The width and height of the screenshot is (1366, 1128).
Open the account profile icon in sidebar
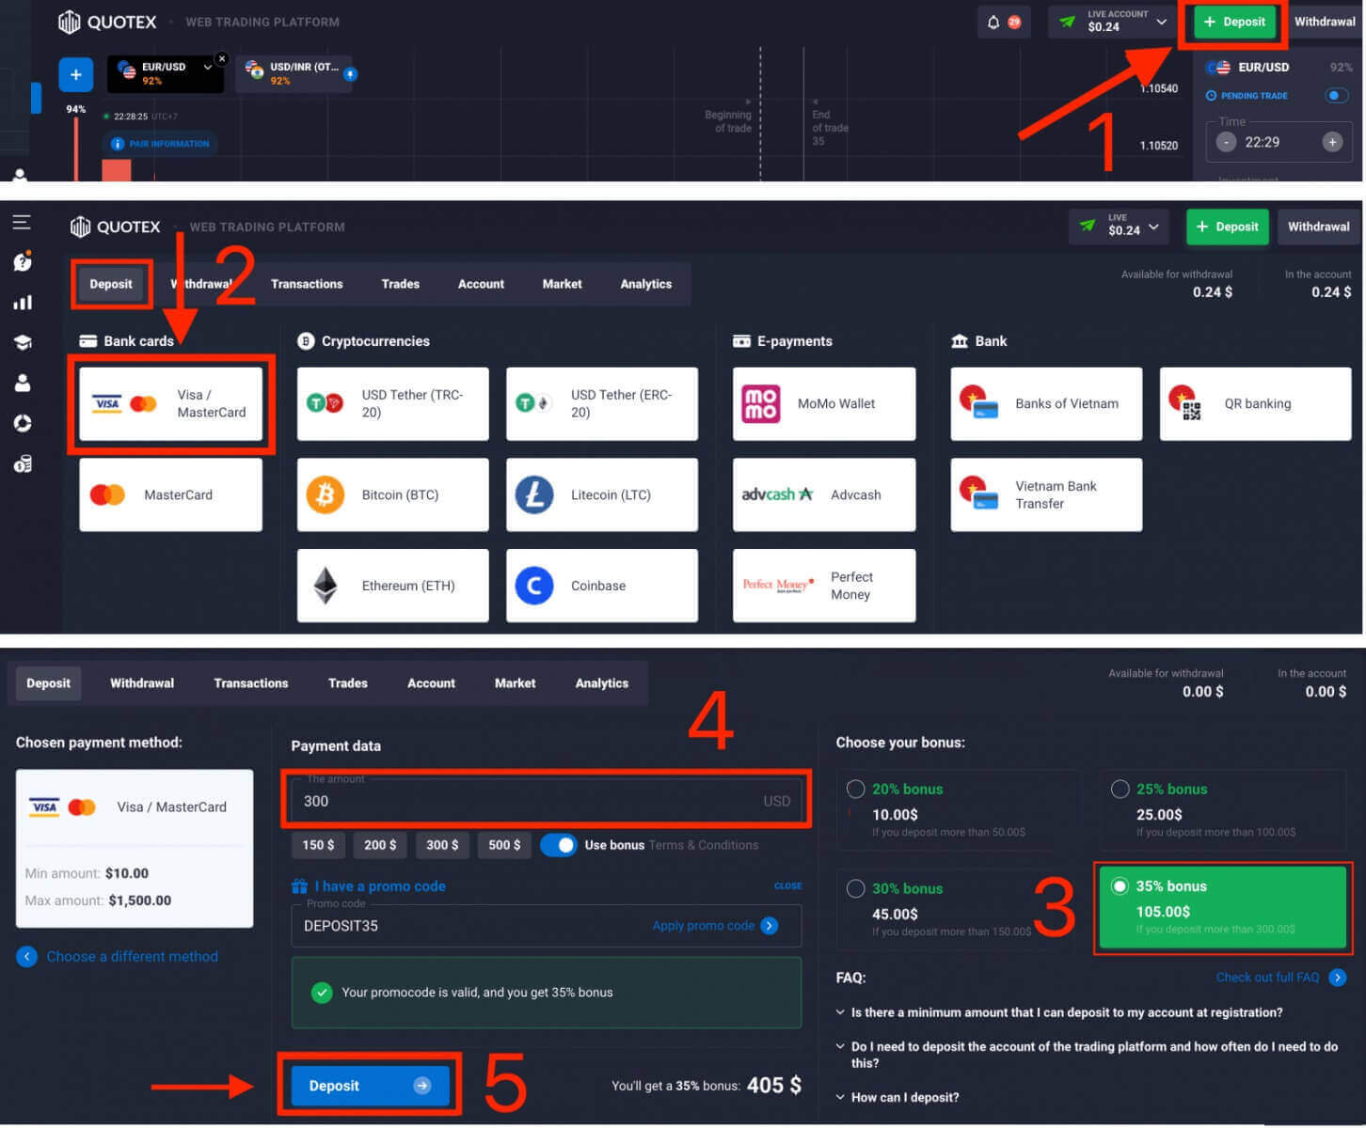point(23,382)
